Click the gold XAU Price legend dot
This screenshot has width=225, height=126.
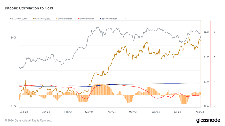point(34,19)
